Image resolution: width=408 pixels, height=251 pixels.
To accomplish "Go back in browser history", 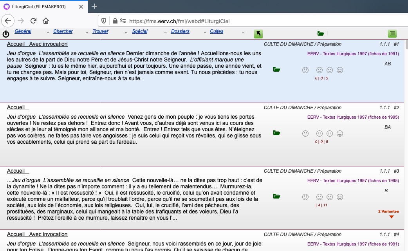I will point(8,21).
